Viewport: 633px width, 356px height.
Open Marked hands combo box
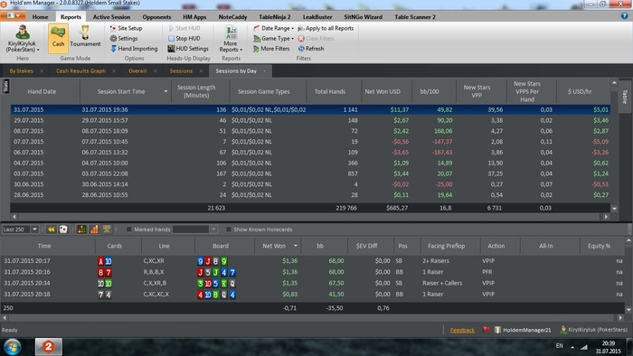(x=195, y=230)
